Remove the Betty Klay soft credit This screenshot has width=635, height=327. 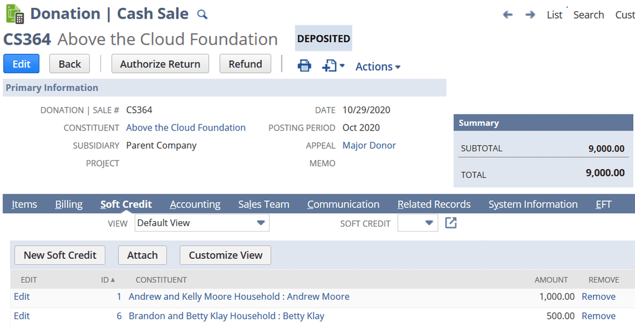598,316
